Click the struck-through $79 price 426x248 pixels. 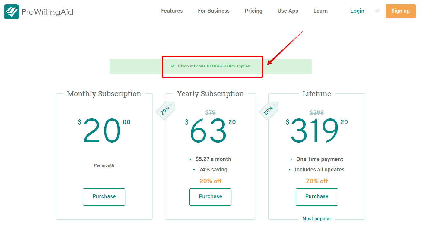click(x=210, y=113)
